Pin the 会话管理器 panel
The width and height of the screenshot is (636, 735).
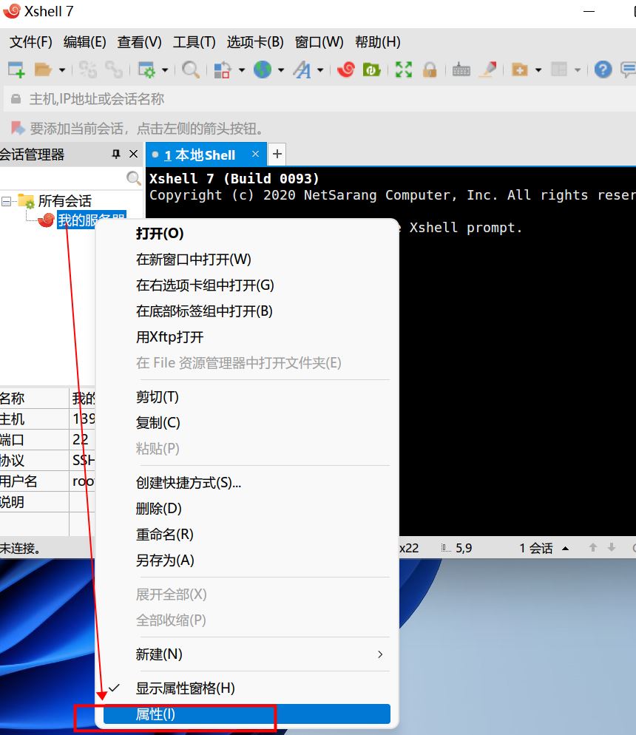[116, 154]
